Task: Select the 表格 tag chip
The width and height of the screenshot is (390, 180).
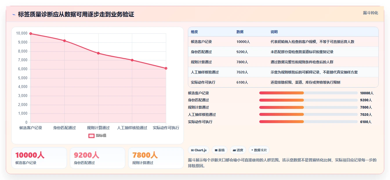Action: click(220, 150)
